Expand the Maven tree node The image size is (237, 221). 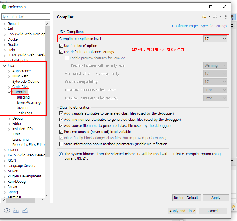pos(5,171)
